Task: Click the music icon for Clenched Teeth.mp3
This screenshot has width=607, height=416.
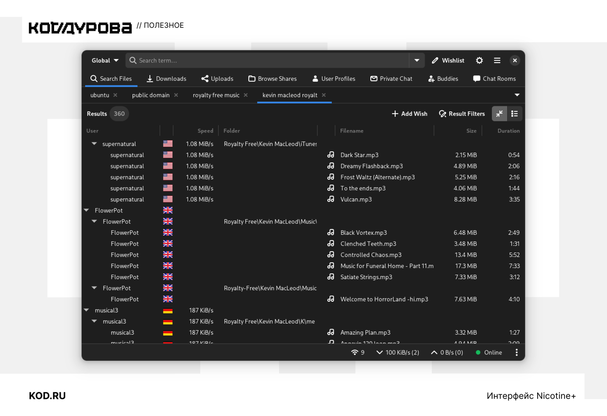Action: 331,244
